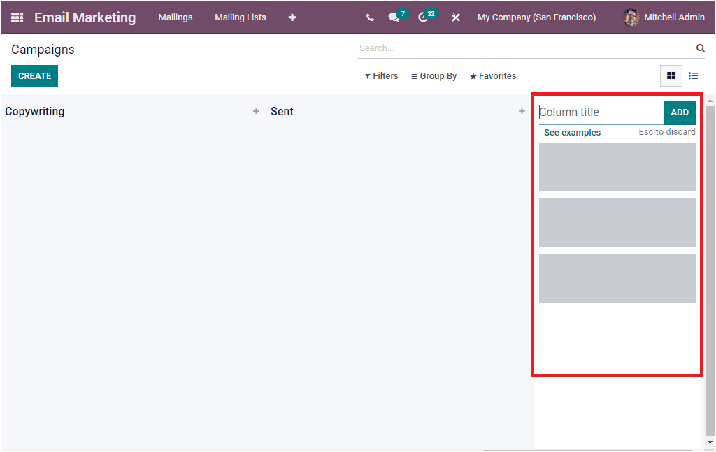Open the Favorites dropdown

(493, 75)
